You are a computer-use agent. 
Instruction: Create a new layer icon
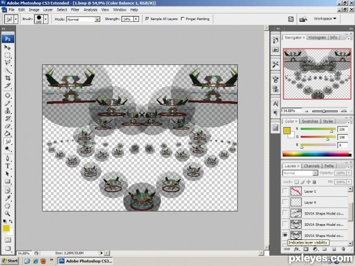pos(334,249)
